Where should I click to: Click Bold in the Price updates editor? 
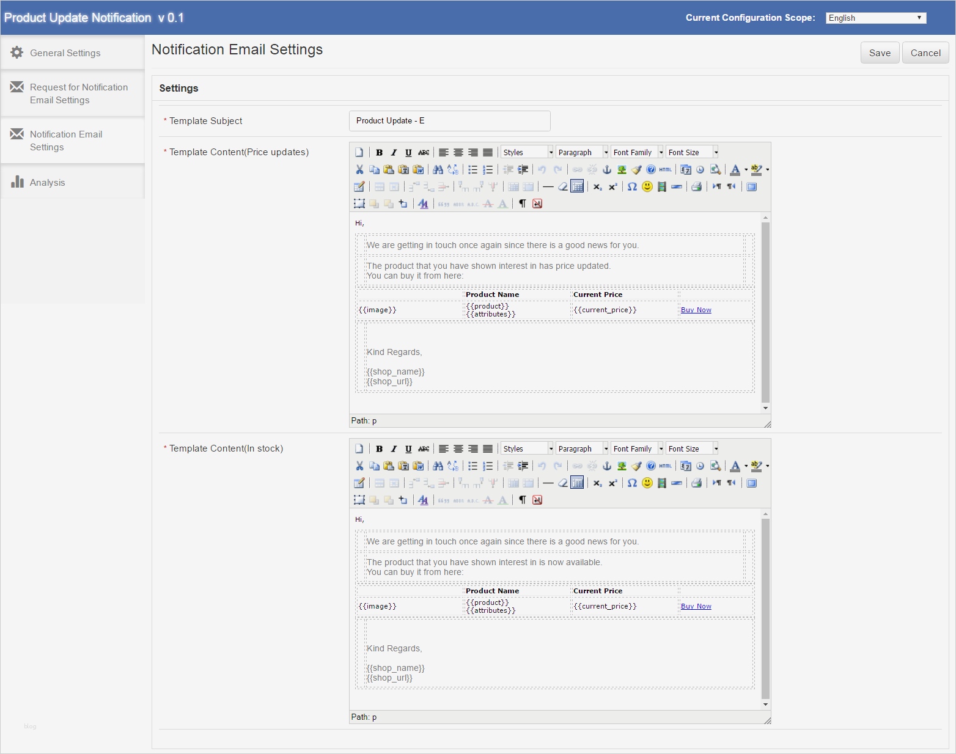tap(379, 153)
